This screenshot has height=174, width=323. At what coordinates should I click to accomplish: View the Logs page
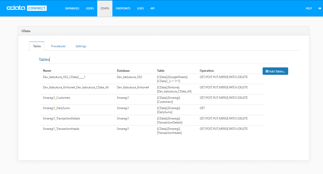pos(140,8)
